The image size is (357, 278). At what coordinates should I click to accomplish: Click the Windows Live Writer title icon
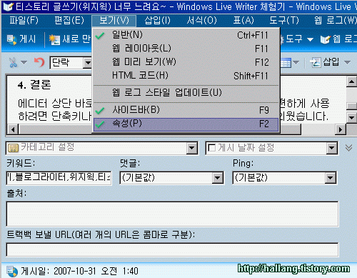8,6
